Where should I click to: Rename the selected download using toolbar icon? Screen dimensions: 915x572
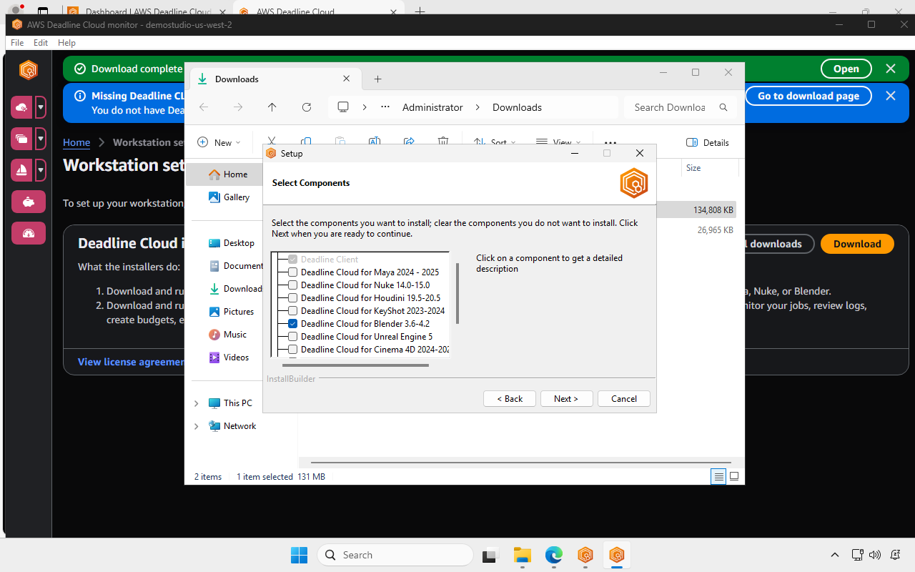coord(375,141)
